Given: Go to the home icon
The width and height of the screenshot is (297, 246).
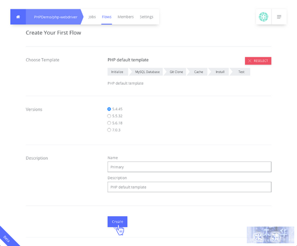Looking at the screenshot, I should 18,17.
